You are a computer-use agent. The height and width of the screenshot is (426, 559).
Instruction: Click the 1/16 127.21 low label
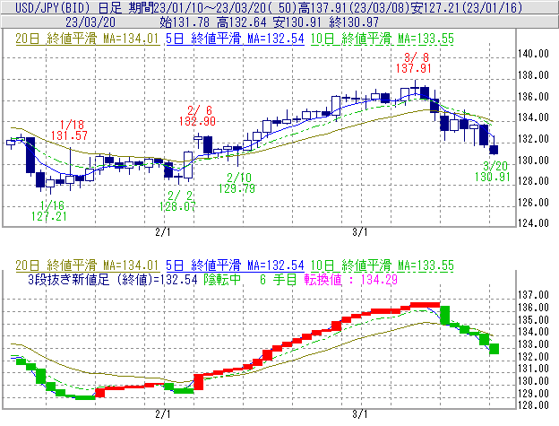[x=49, y=211]
